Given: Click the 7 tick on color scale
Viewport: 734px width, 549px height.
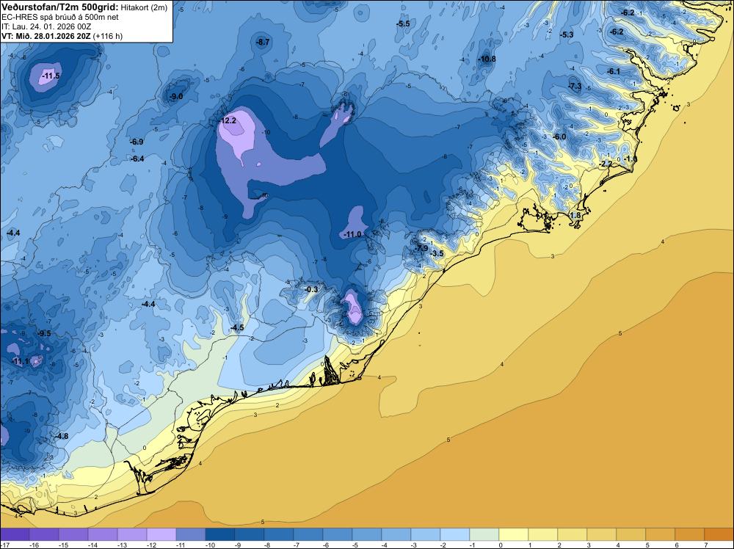Looking at the screenshot, I should pos(705,545).
